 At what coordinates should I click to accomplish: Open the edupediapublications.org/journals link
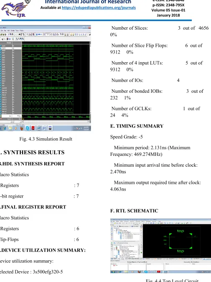tap(99, 8)
